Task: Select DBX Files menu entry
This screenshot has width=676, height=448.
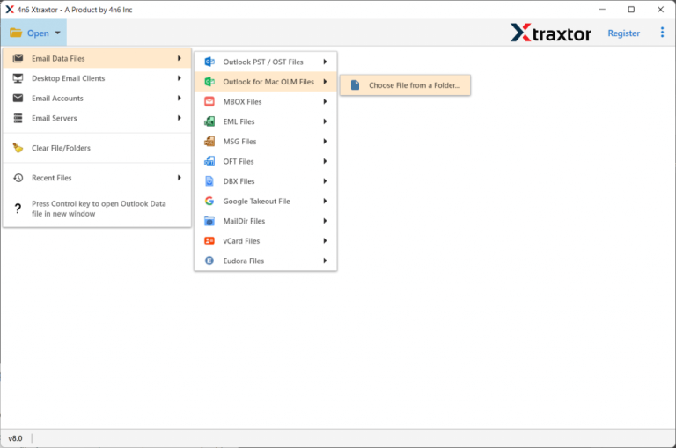Action: pyautogui.click(x=266, y=181)
